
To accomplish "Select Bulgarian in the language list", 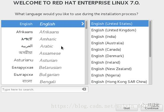I will coord(43,75).
